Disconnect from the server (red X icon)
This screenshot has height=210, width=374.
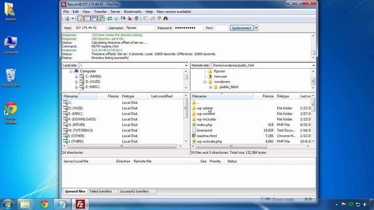pyautogui.click(x=130, y=19)
